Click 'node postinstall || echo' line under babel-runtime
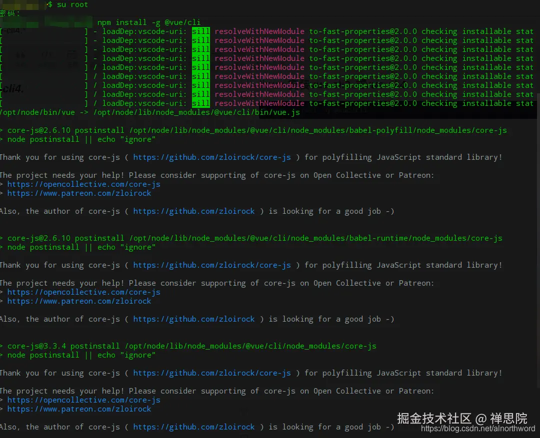 coord(78,247)
